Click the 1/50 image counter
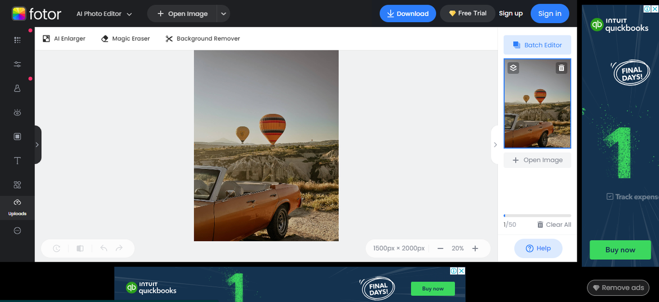659x302 pixels. pos(510,225)
